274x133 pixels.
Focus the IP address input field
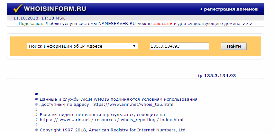tap(179, 46)
